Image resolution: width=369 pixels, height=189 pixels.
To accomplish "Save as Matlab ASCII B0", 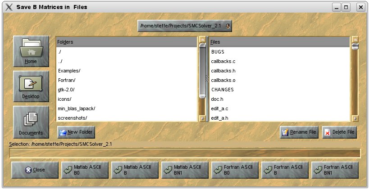I will (x=85, y=170).
